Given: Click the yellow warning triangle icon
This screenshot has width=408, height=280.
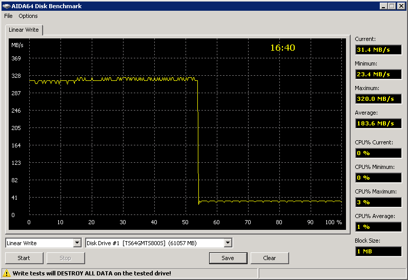Looking at the screenshot, I should [6, 273].
